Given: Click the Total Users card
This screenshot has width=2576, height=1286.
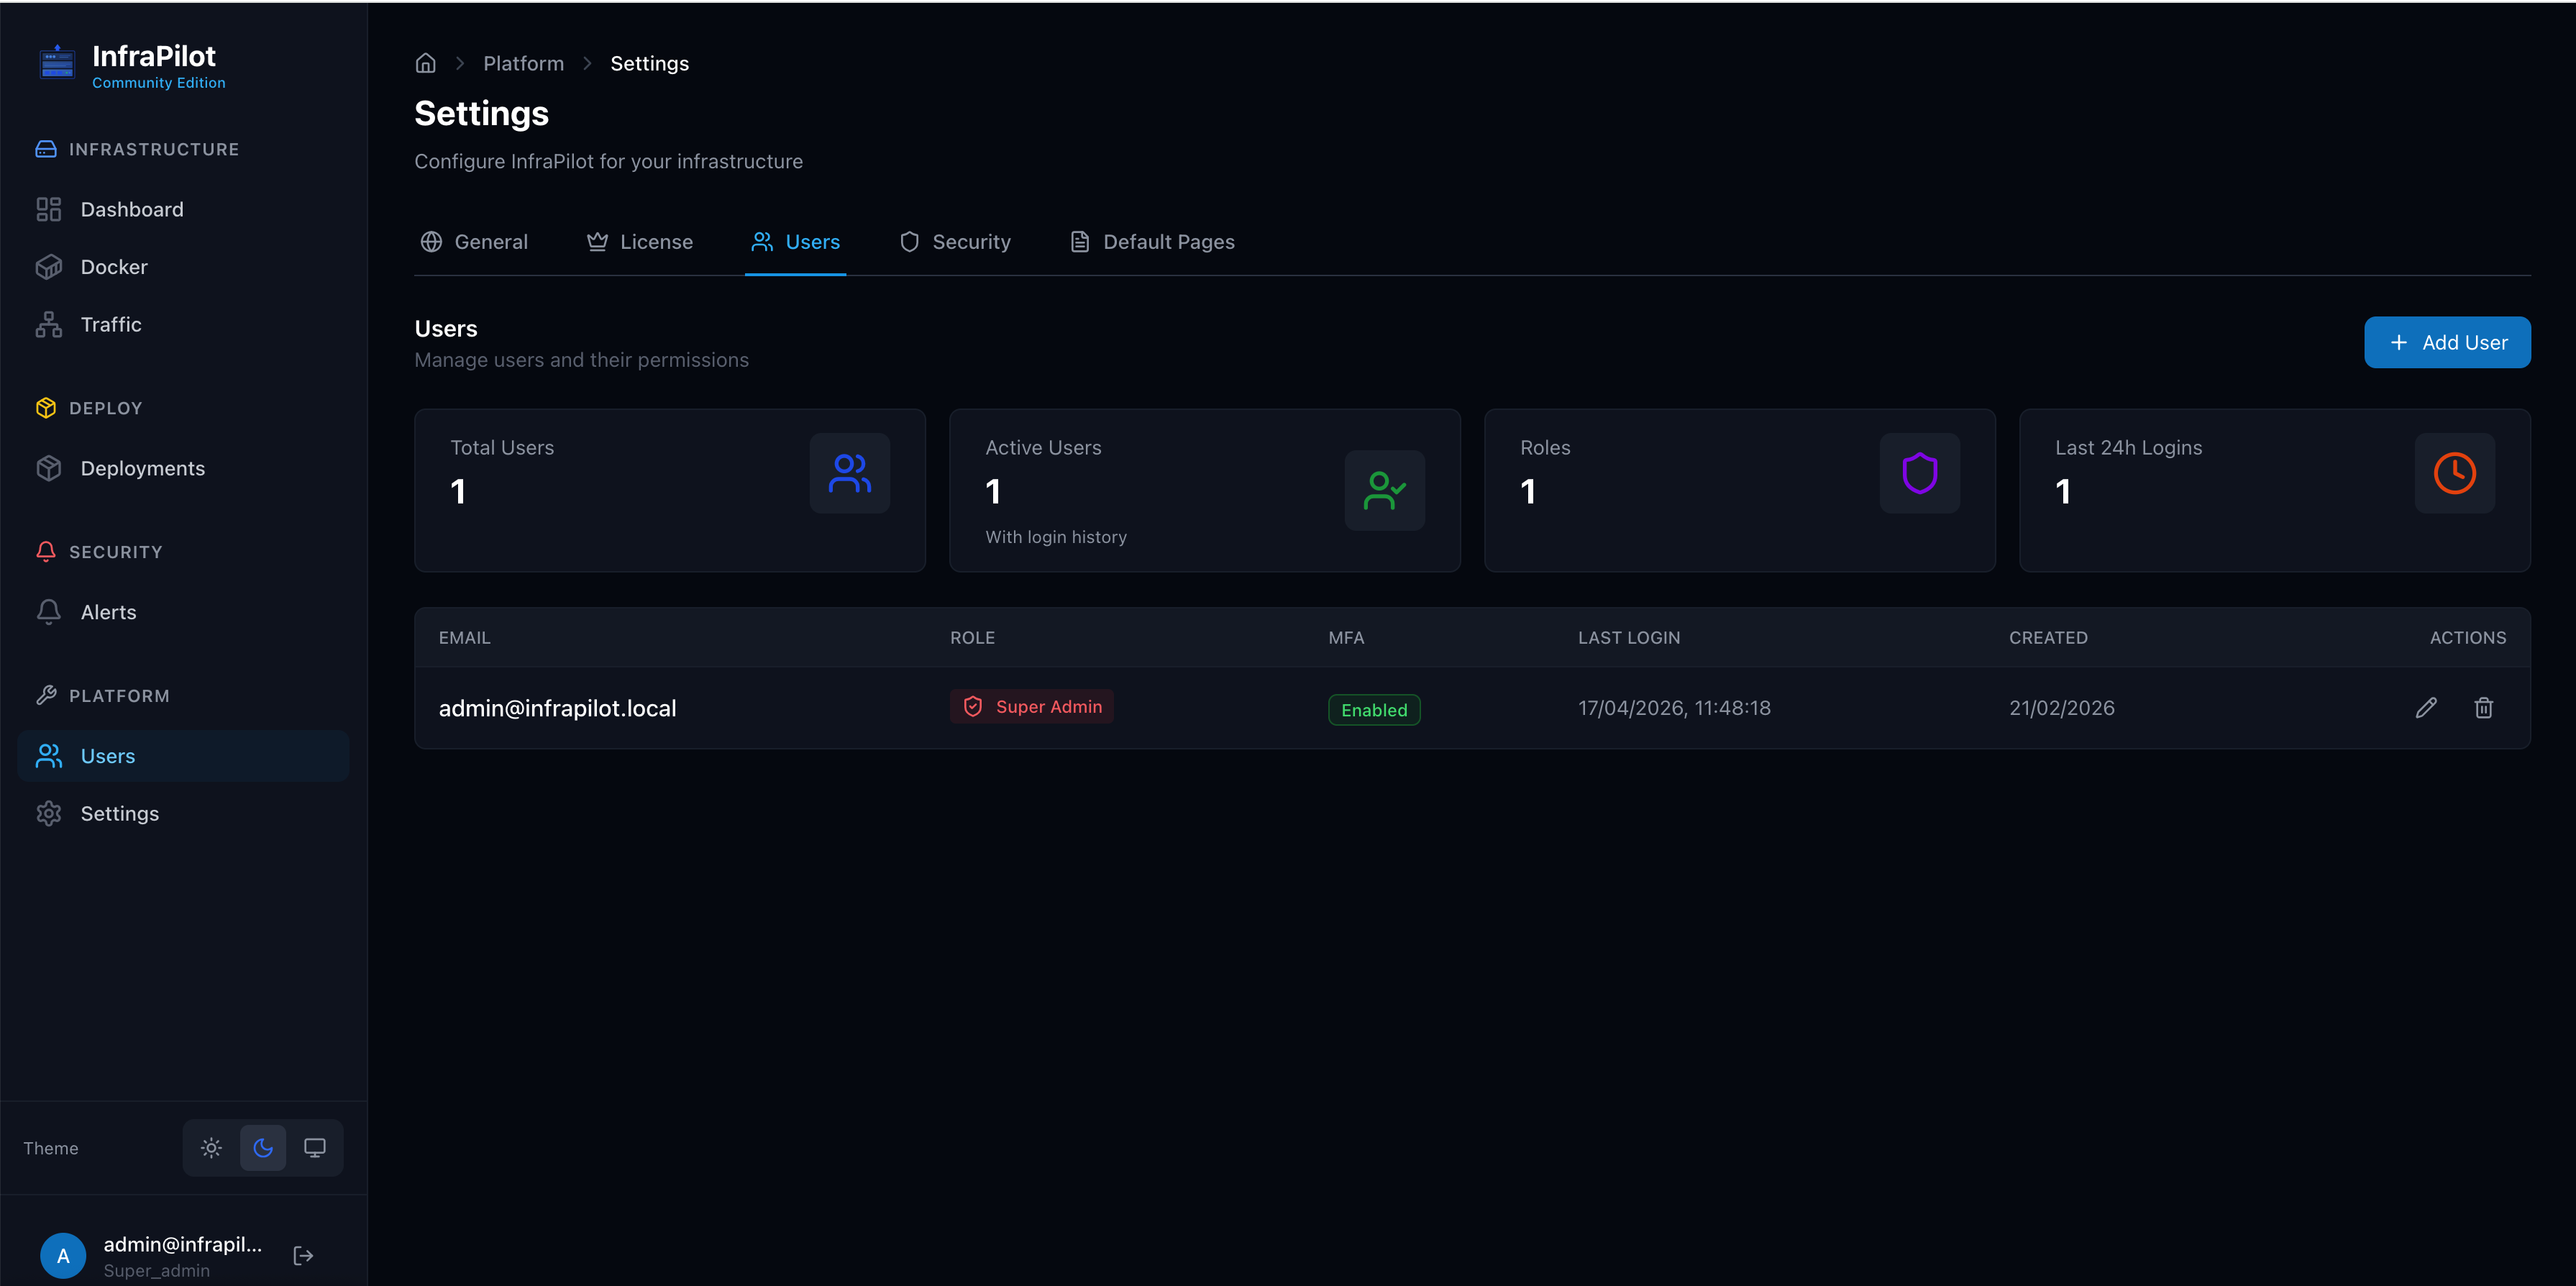Looking at the screenshot, I should tap(670, 490).
